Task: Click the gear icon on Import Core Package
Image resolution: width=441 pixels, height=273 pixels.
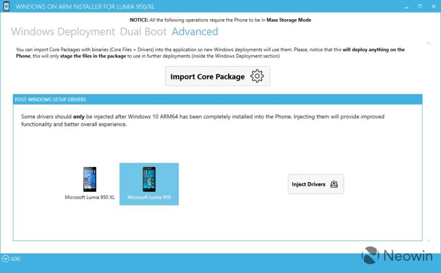Action: (x=257, y=76)
